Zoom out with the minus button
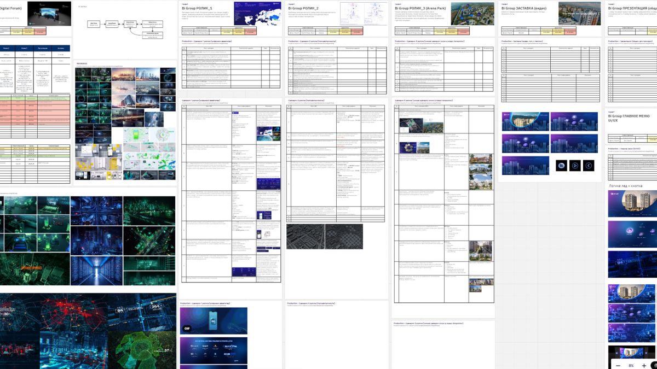 pyautogui.click(x=618, y=365)
